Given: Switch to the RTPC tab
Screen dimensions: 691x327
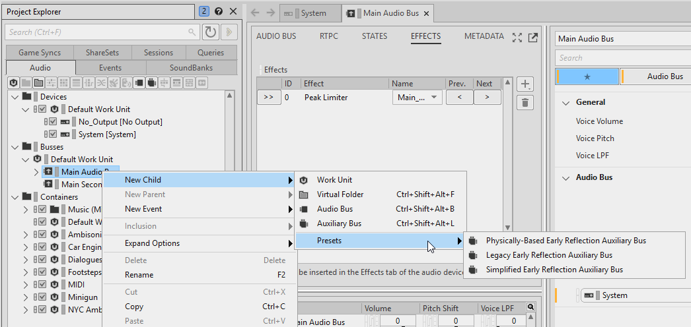Looking at the screenshot, I should [x=328, y=36].
